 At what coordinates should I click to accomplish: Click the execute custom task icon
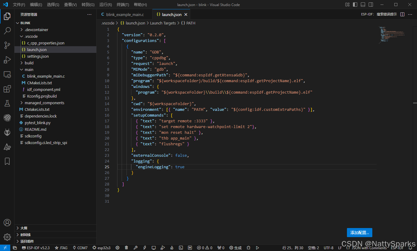coord(190,248)
